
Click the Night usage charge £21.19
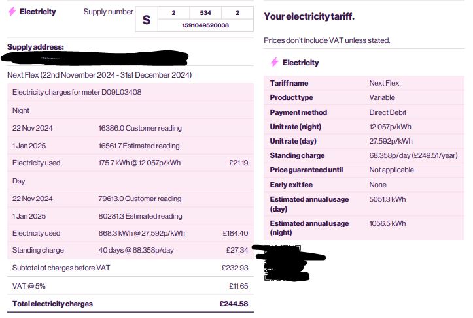point(239,163)
